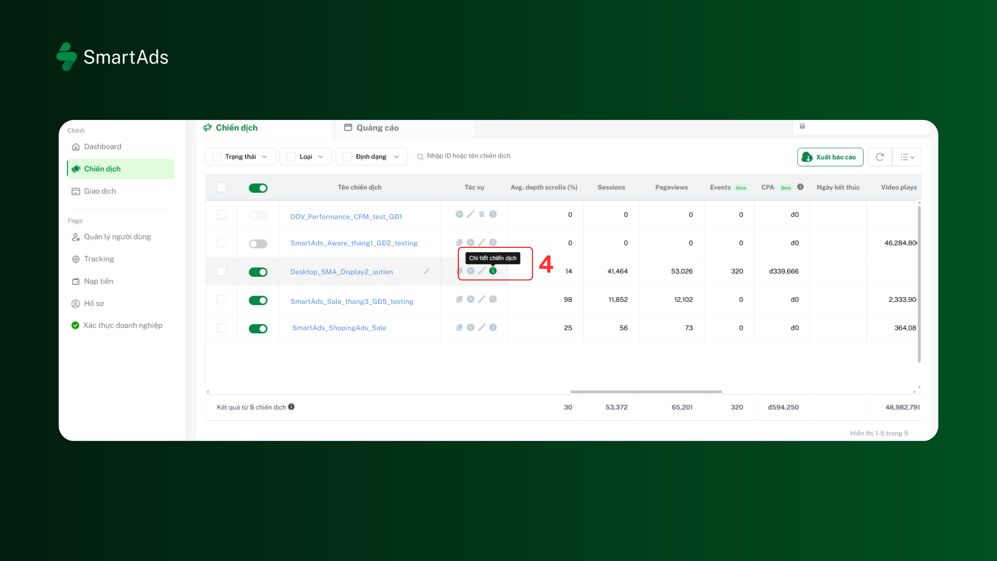The height and width of the screenshot is (561, 997).
Task: Open green campaign detail icon for Desktop_SMA_Display2_uutien
Action: point(493,271)
